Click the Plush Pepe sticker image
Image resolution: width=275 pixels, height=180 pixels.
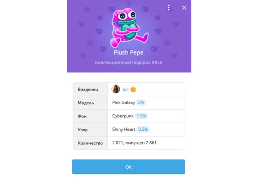tap(129, 28)
